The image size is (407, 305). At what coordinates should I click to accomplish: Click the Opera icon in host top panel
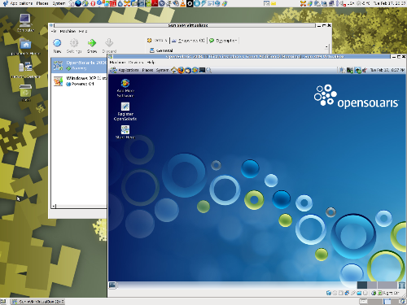pyautogui.click(x=93, y=3)
